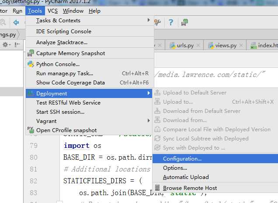Select Download from Default Server

(215, 111)
